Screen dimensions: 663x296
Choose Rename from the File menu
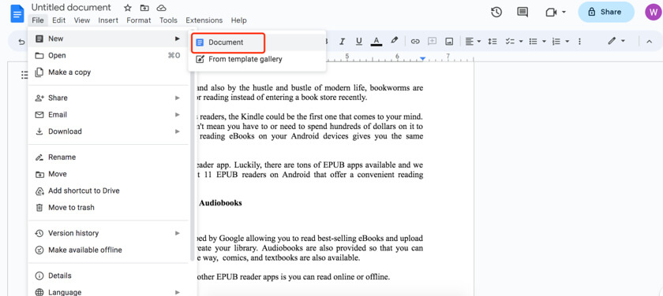click(108, 157)
